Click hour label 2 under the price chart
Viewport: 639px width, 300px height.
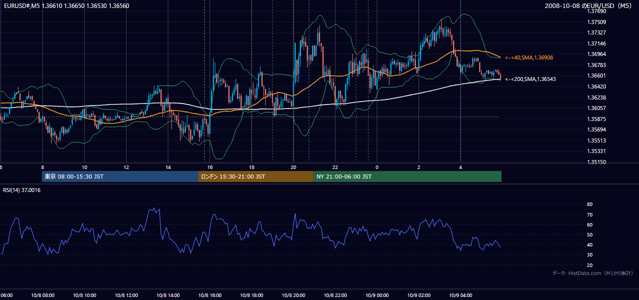tap(418, 167)
